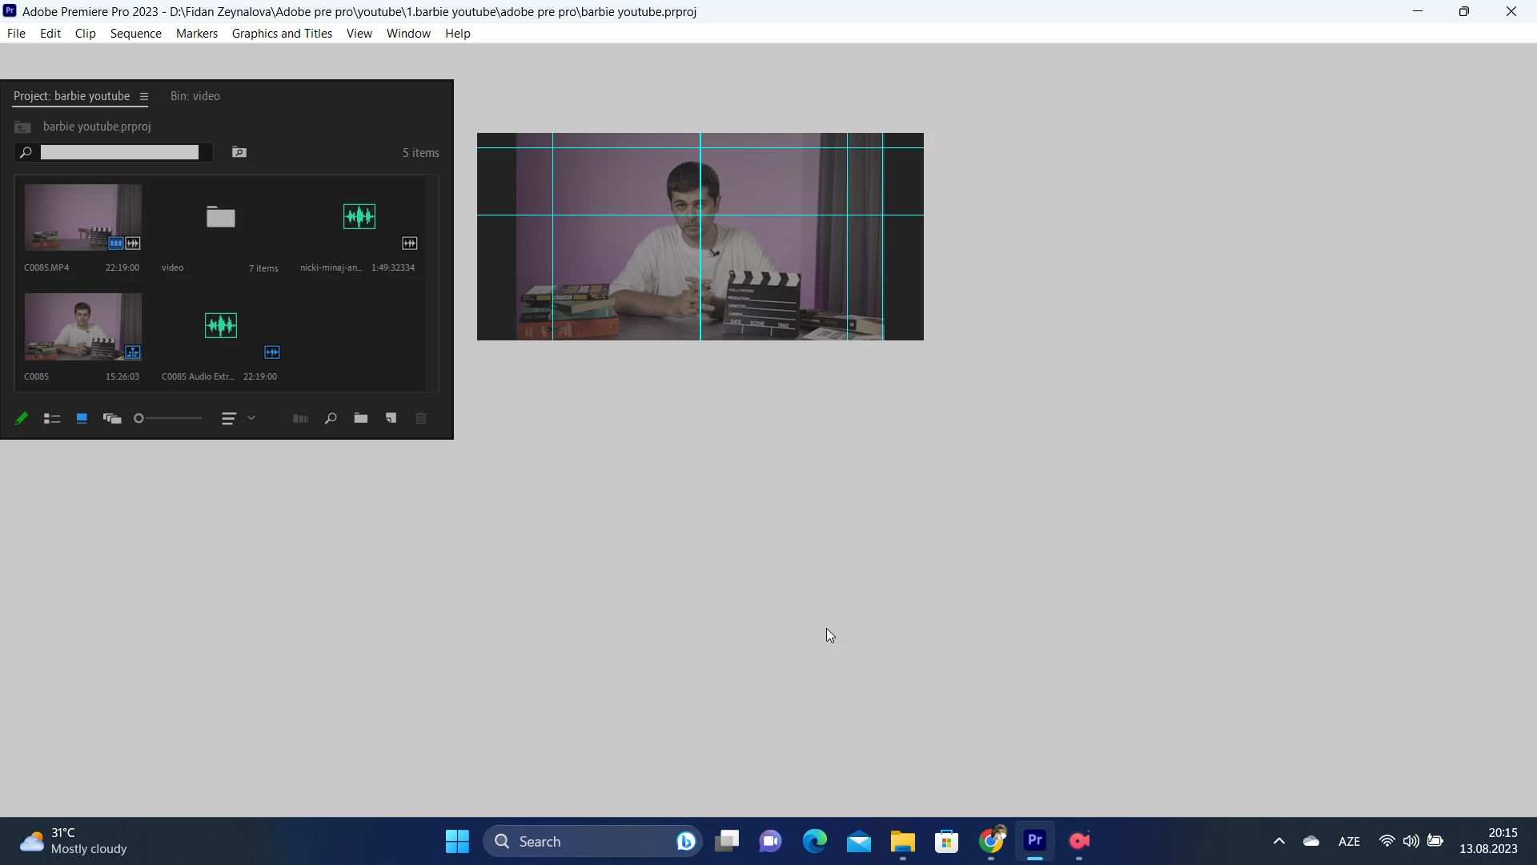Open the Sort Icons menu
The height and width of the screenshot is (865, 1537).
[x=229, y=418]
